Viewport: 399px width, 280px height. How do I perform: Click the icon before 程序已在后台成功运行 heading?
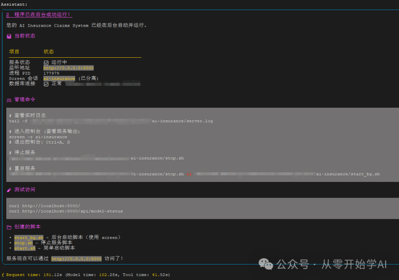pos(8,15)
